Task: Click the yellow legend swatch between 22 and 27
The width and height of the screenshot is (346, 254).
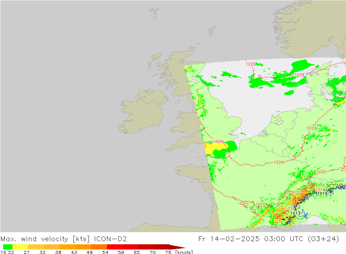Action: [20, 247]
